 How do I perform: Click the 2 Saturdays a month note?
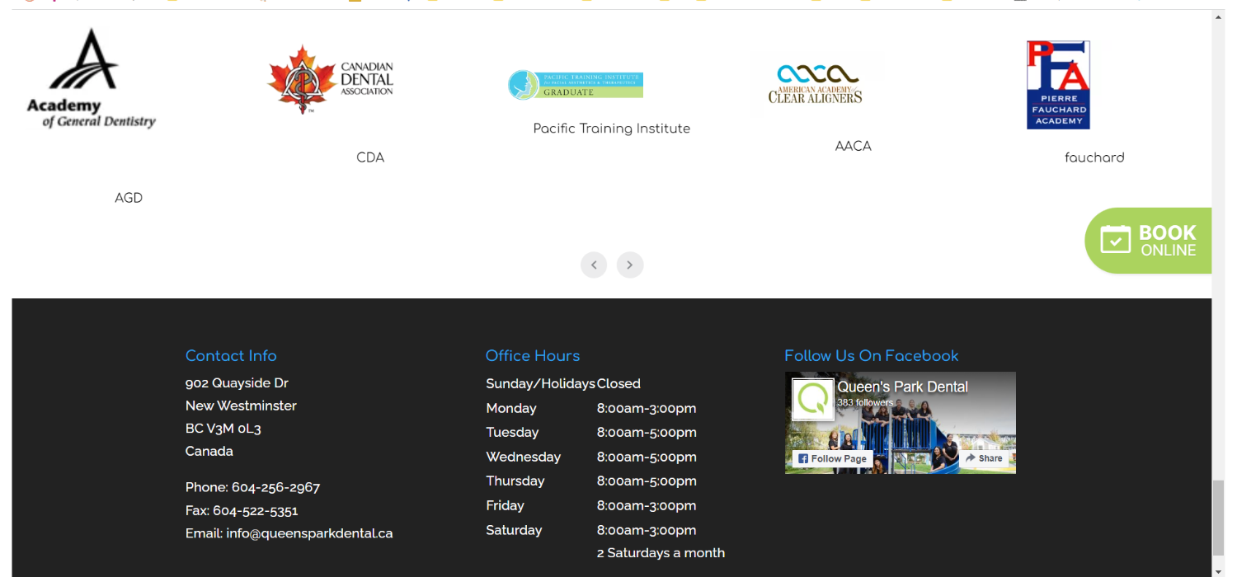pyautogui.click(x=661, y=553)
